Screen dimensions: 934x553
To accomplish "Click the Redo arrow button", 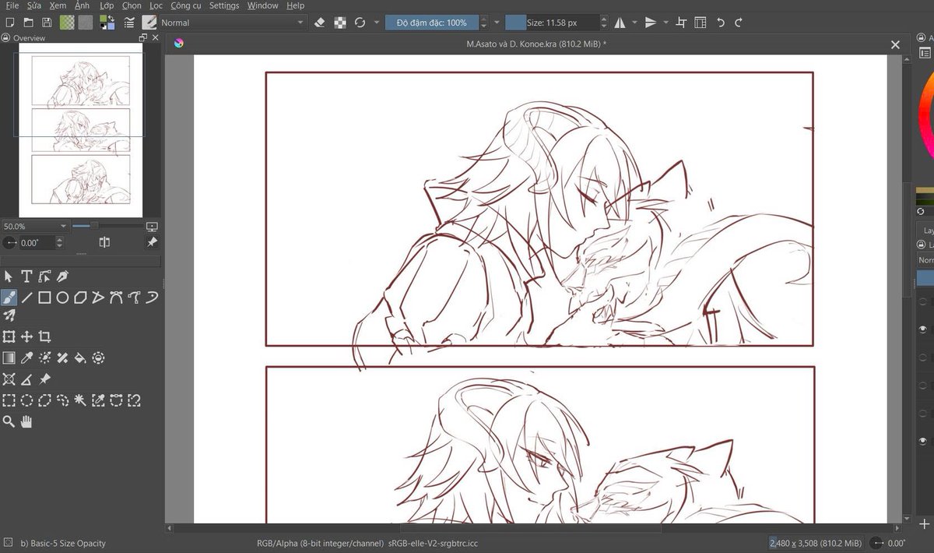I will (739, 23).
